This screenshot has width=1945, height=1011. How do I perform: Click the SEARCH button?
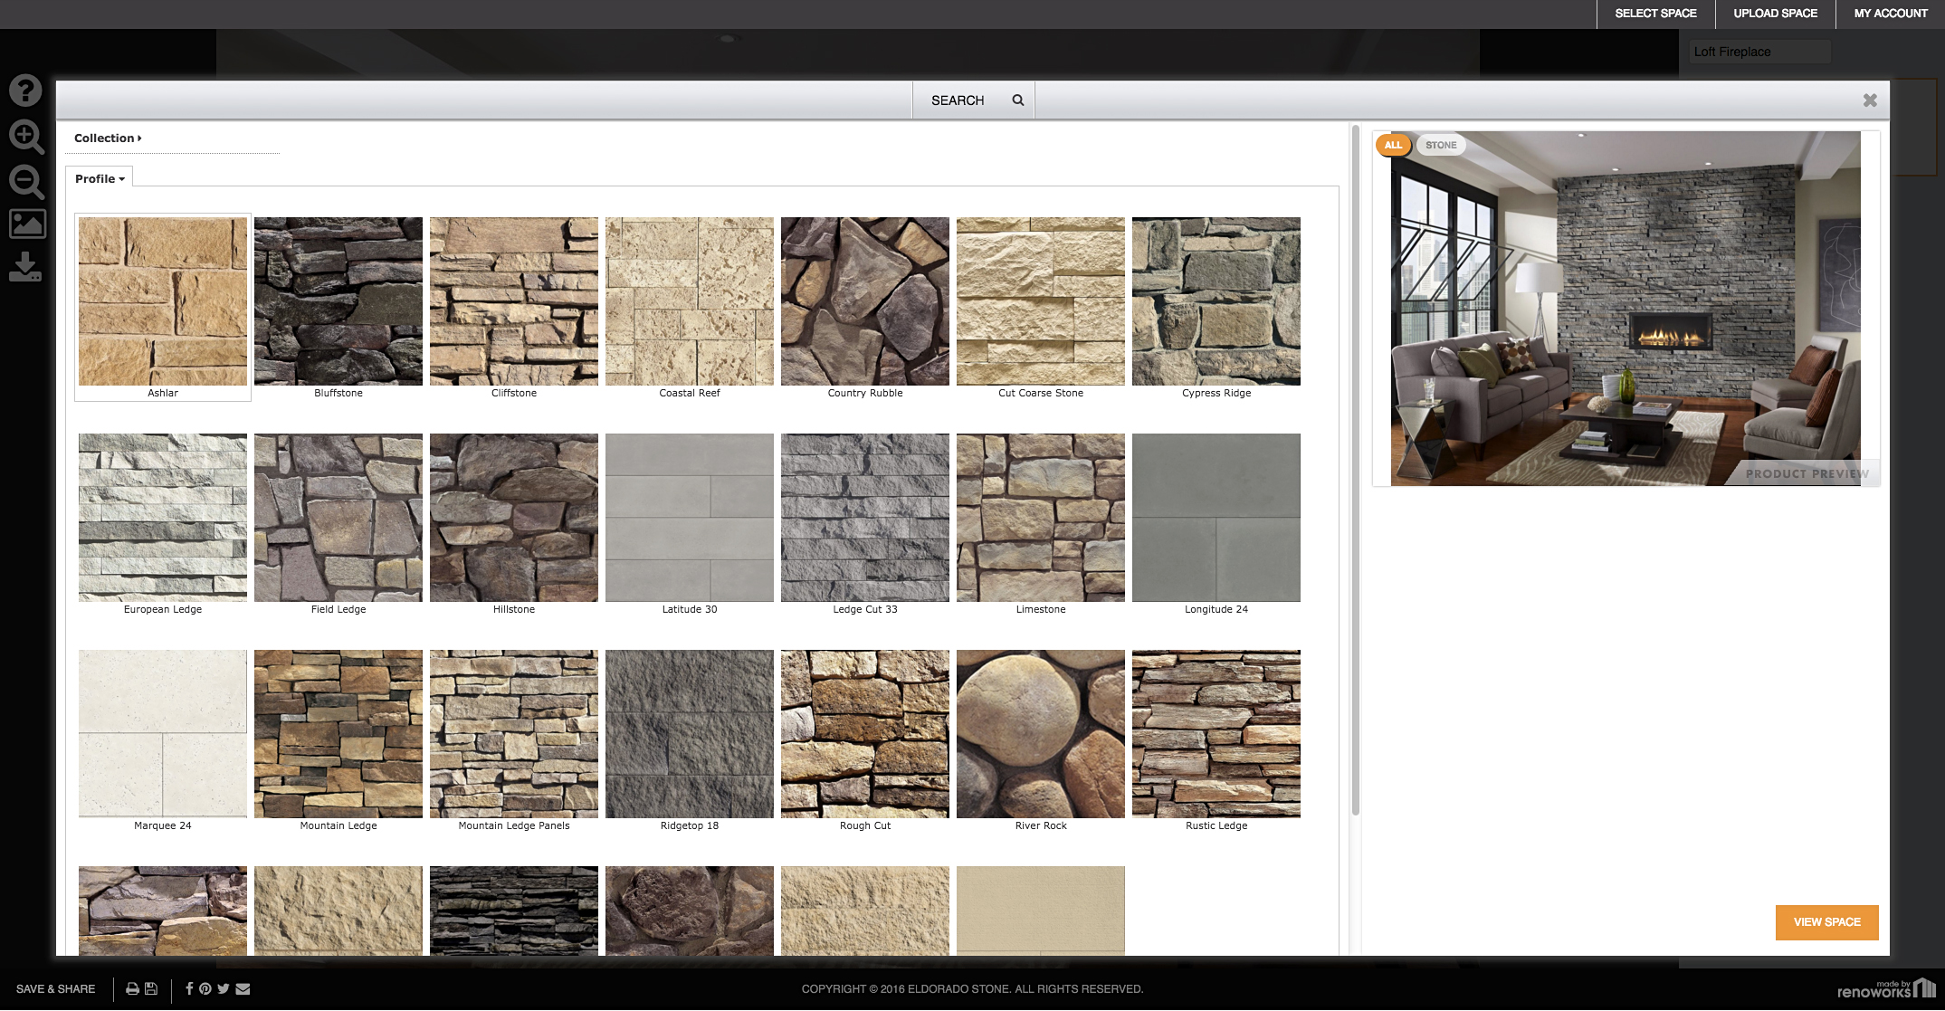pyautogui.click(x=973, y=100)
